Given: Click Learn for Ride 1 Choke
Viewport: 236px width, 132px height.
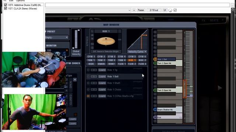Looking at the screenshot, I should tap(102, 89).
